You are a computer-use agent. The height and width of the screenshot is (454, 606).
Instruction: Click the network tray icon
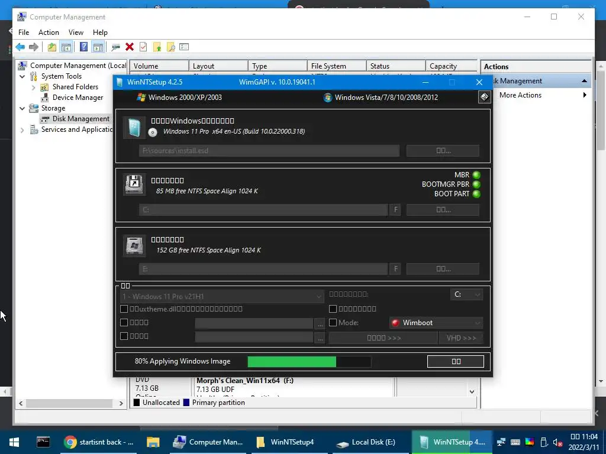501,442
